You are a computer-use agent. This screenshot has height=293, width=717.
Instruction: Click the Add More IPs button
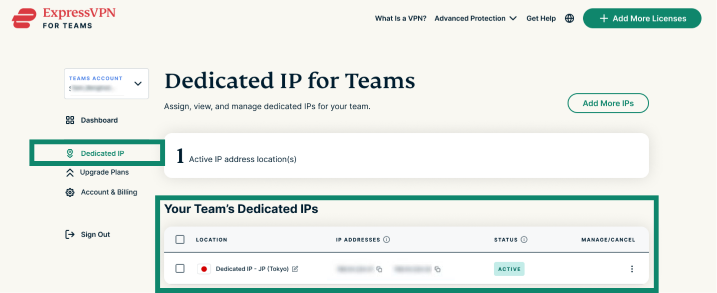click(608, 103)
